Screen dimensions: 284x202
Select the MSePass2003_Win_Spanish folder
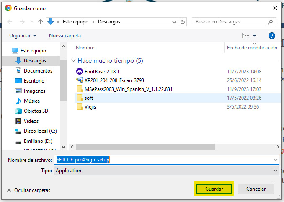[128, 89]
